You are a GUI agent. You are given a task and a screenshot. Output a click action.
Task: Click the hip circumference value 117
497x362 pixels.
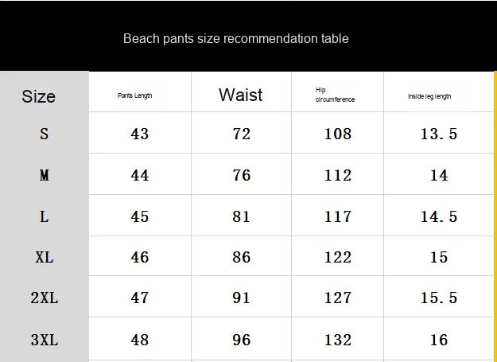click(338, 216)
